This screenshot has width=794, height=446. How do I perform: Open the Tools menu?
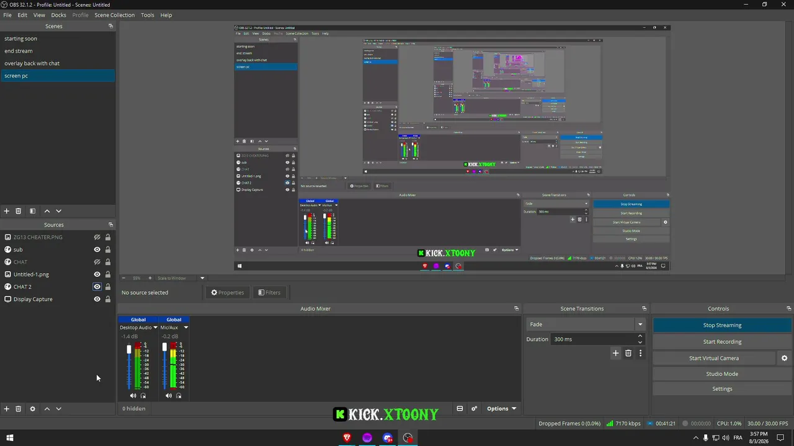click(x=148, y=15)
